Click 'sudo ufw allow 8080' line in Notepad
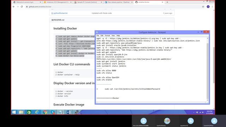This screenshot has height=127, width=226. (x=106, y=71)
